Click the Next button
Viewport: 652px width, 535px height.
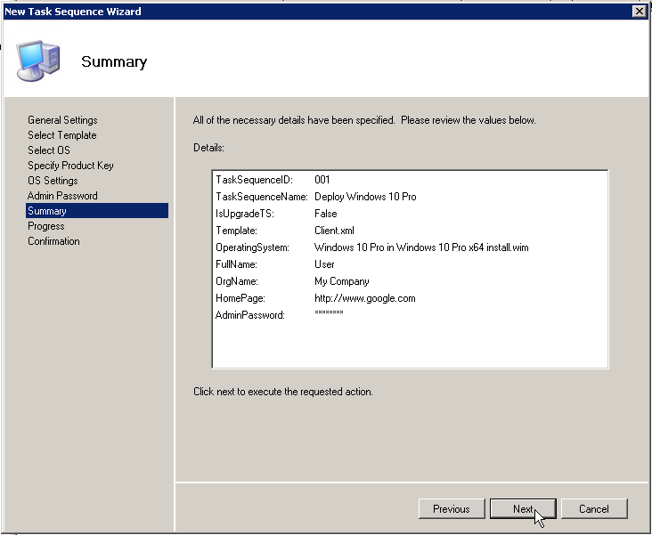click(x=523, y=509)
